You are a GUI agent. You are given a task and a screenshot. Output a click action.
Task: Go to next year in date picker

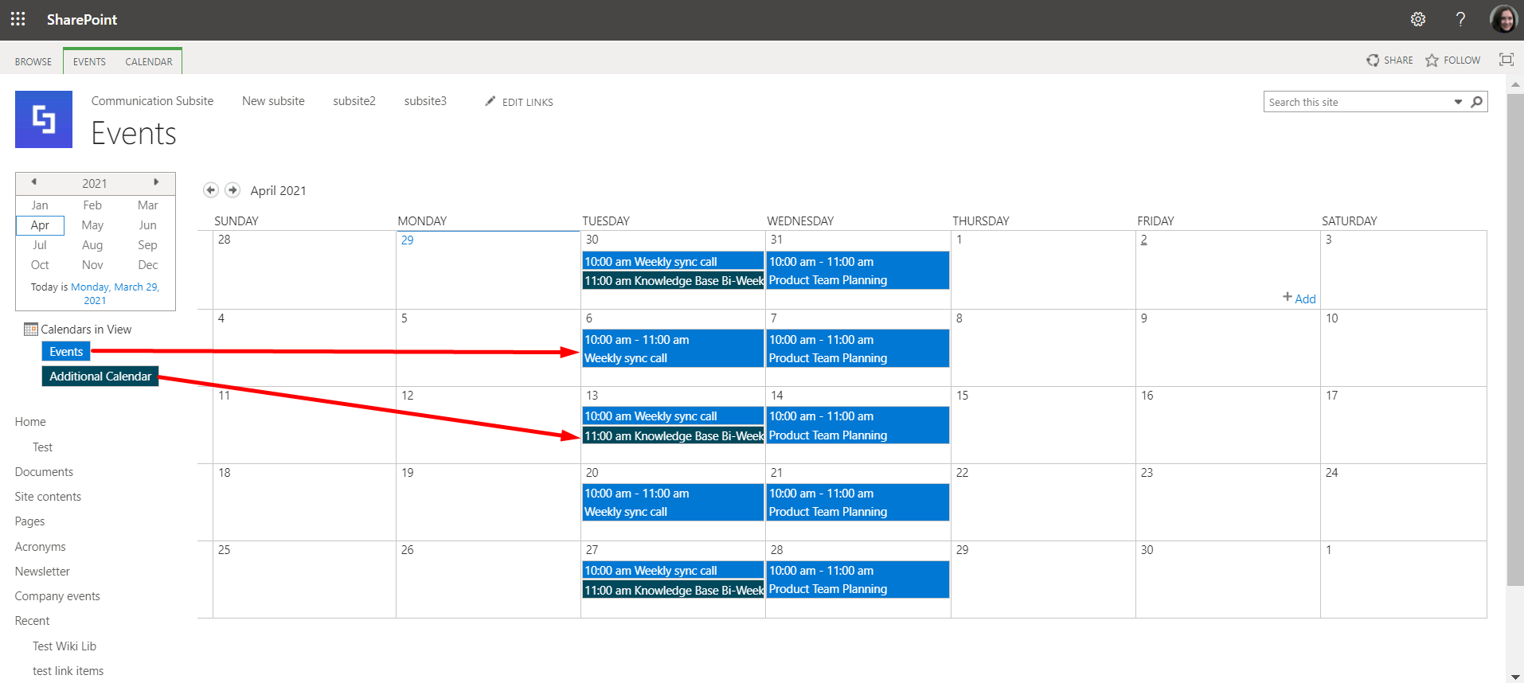[156, 182]
